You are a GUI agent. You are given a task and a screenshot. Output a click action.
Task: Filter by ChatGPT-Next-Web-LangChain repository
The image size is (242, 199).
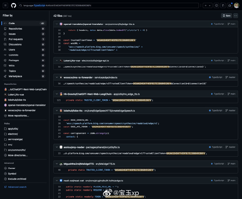pyautogui.click(x=25, y=90)
